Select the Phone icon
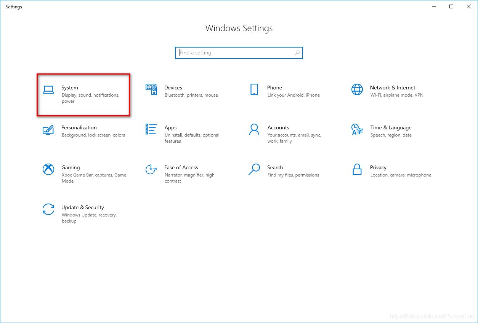Image resolution: width=478 pixels, height=323 pixels. coord(254,89)
